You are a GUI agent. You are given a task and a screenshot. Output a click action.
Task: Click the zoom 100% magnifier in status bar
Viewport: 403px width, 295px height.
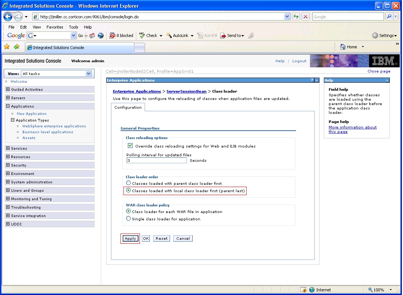(370, 290)
